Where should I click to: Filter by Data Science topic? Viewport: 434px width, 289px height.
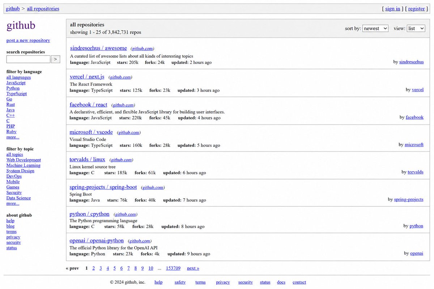[18, 198]
